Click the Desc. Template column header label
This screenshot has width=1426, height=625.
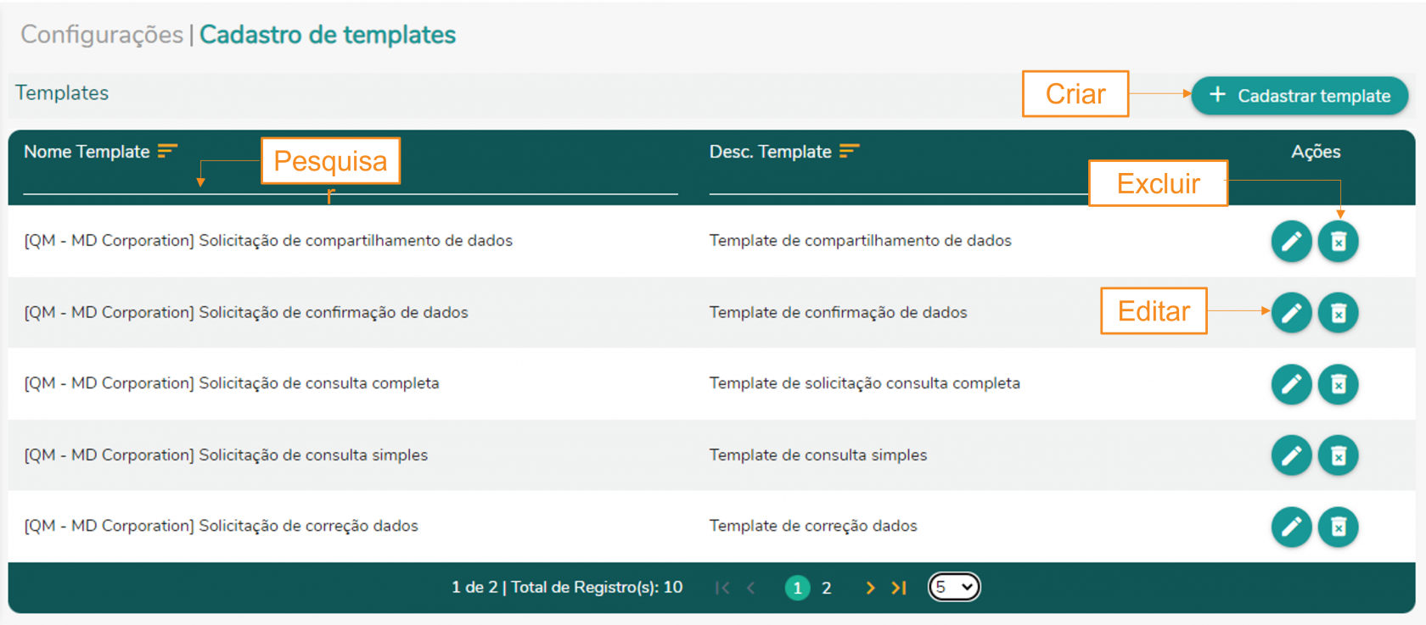tap(771, 152)
